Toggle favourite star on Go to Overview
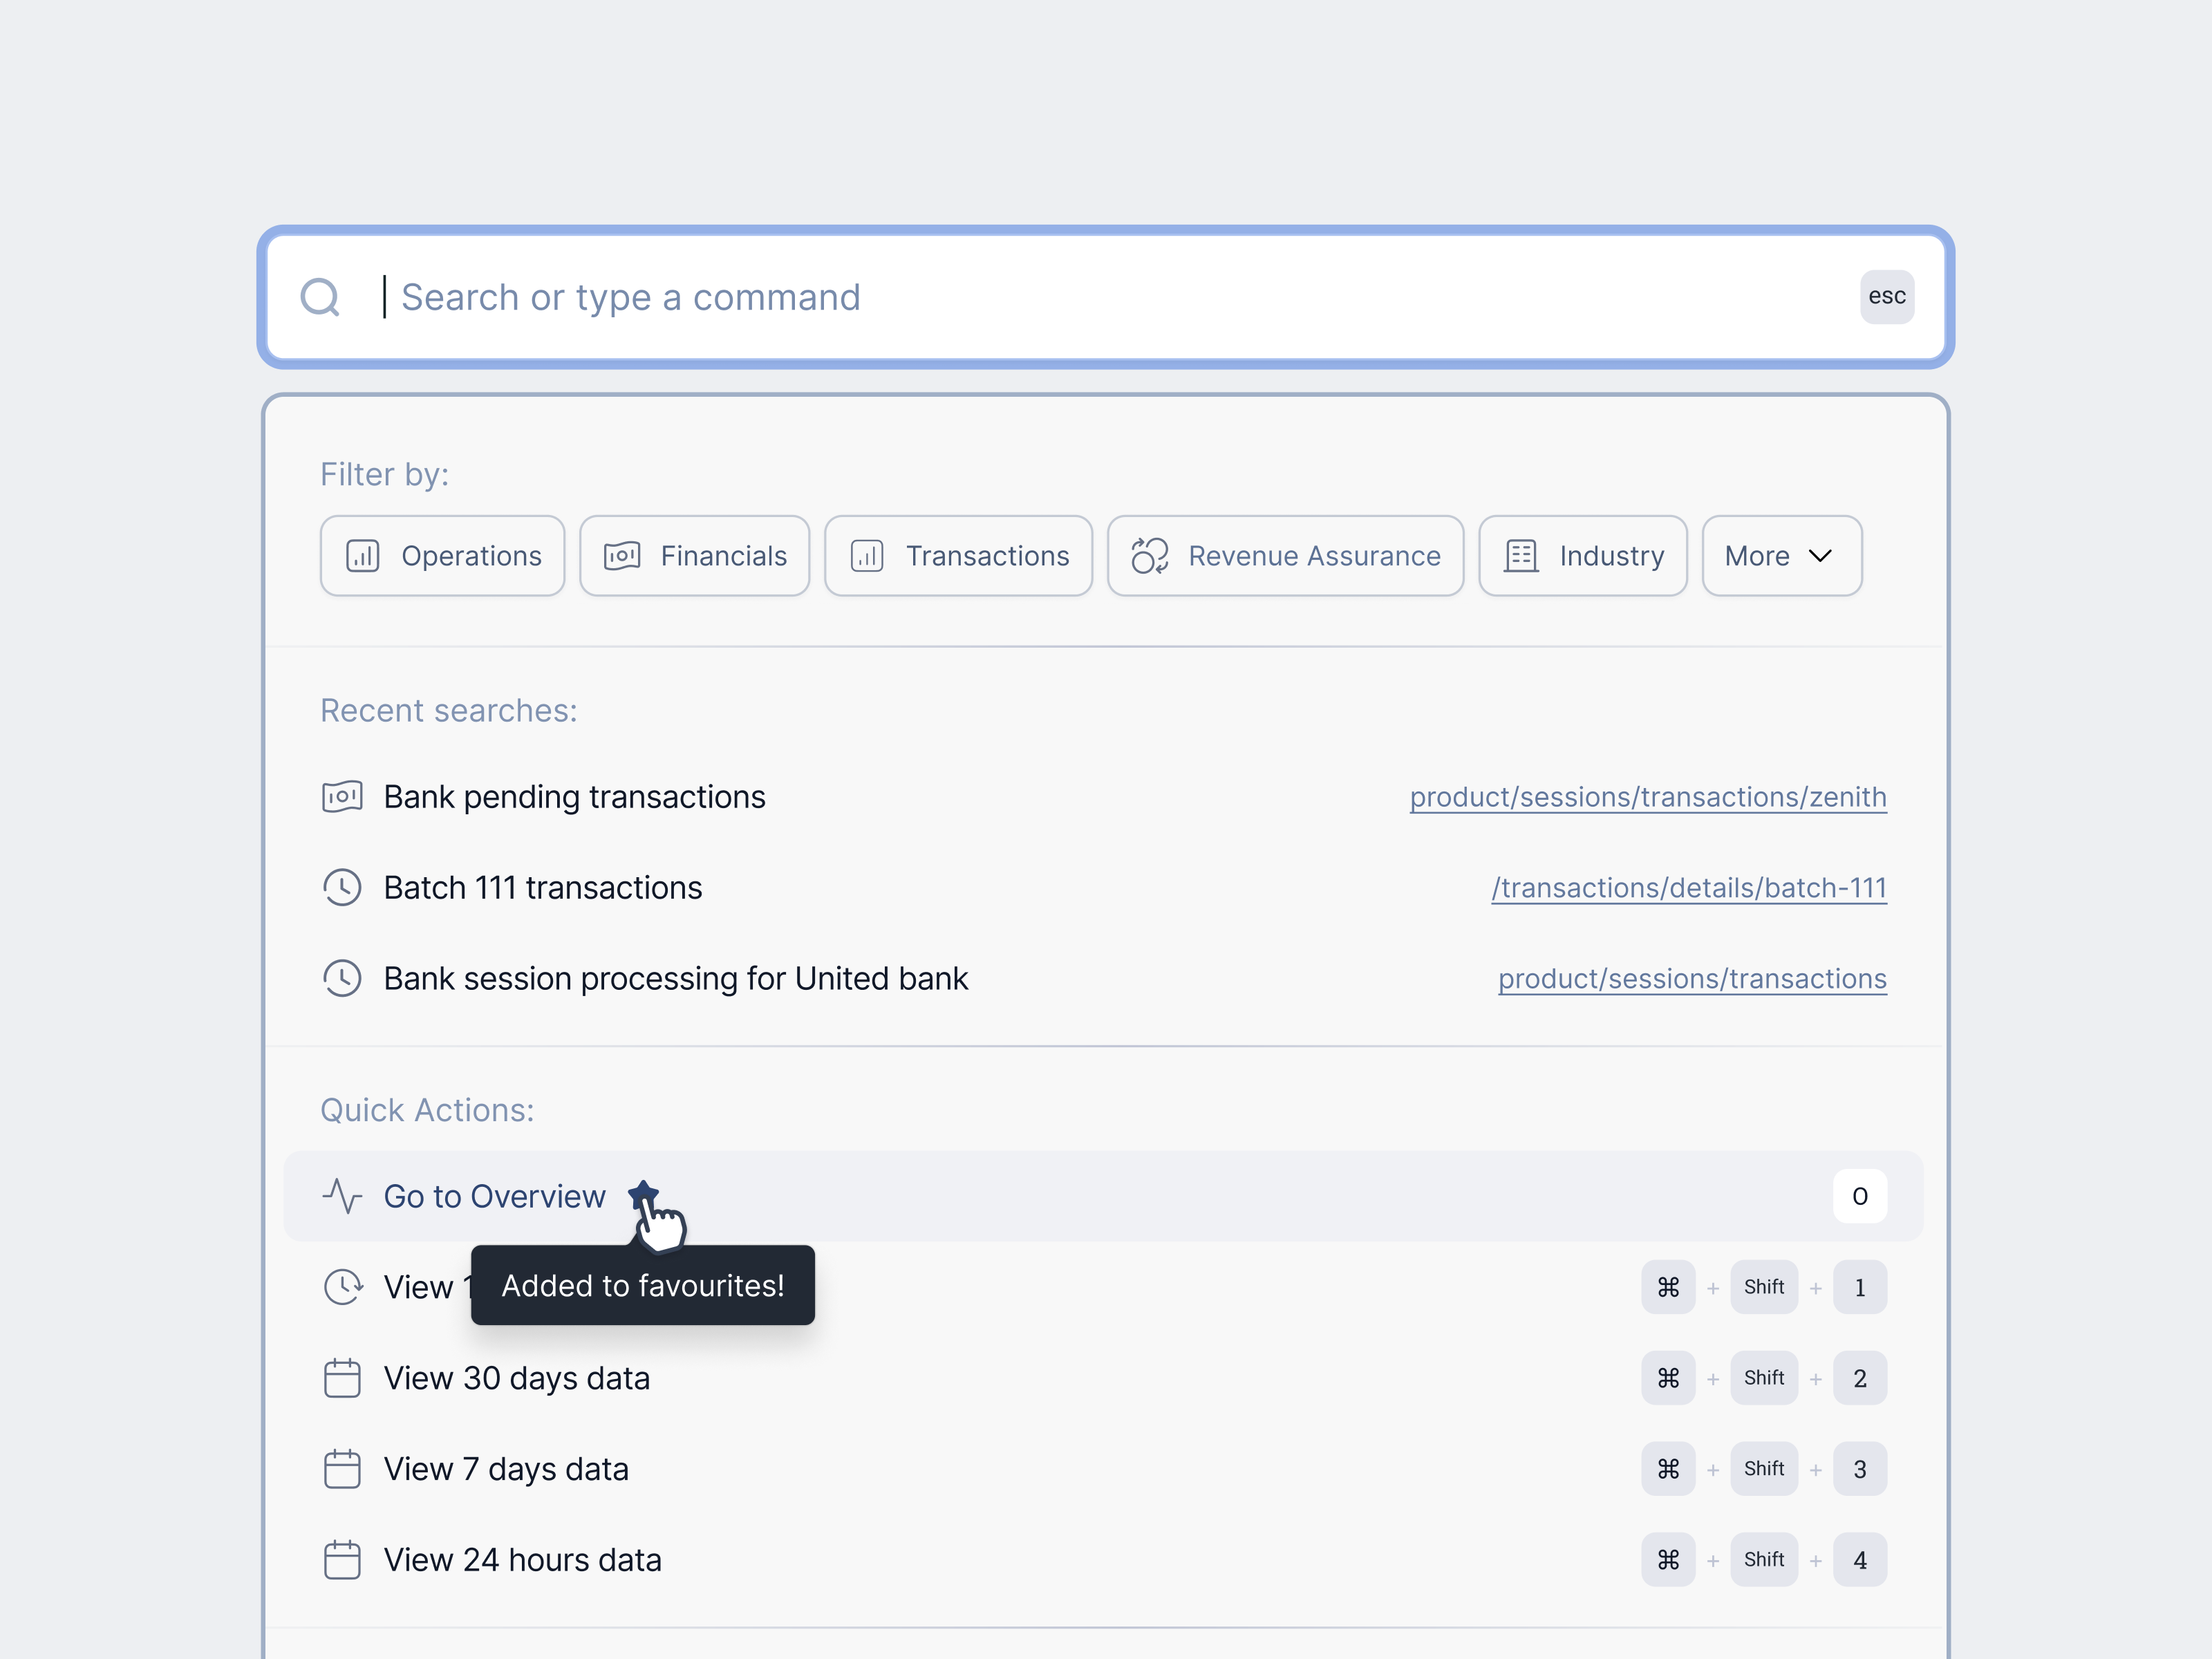Screen dimensions: 2212x1659 click(643, 1194)
